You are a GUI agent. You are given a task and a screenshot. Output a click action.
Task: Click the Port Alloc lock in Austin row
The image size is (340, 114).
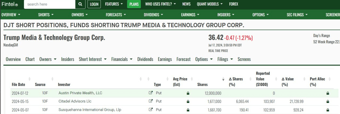click(328, 93)
